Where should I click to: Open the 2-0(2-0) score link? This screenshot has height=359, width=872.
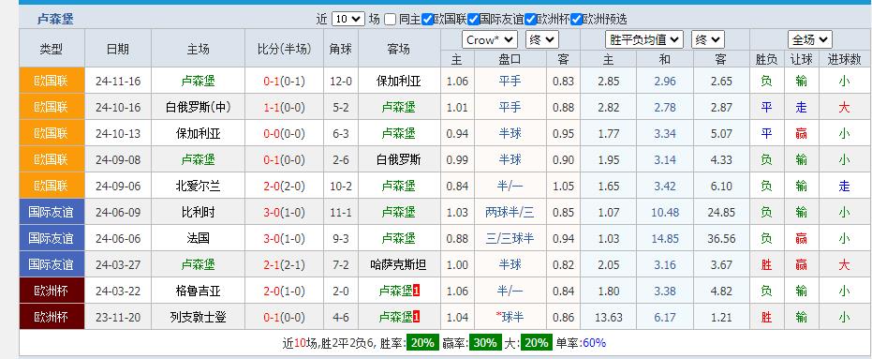click(284, 187)
